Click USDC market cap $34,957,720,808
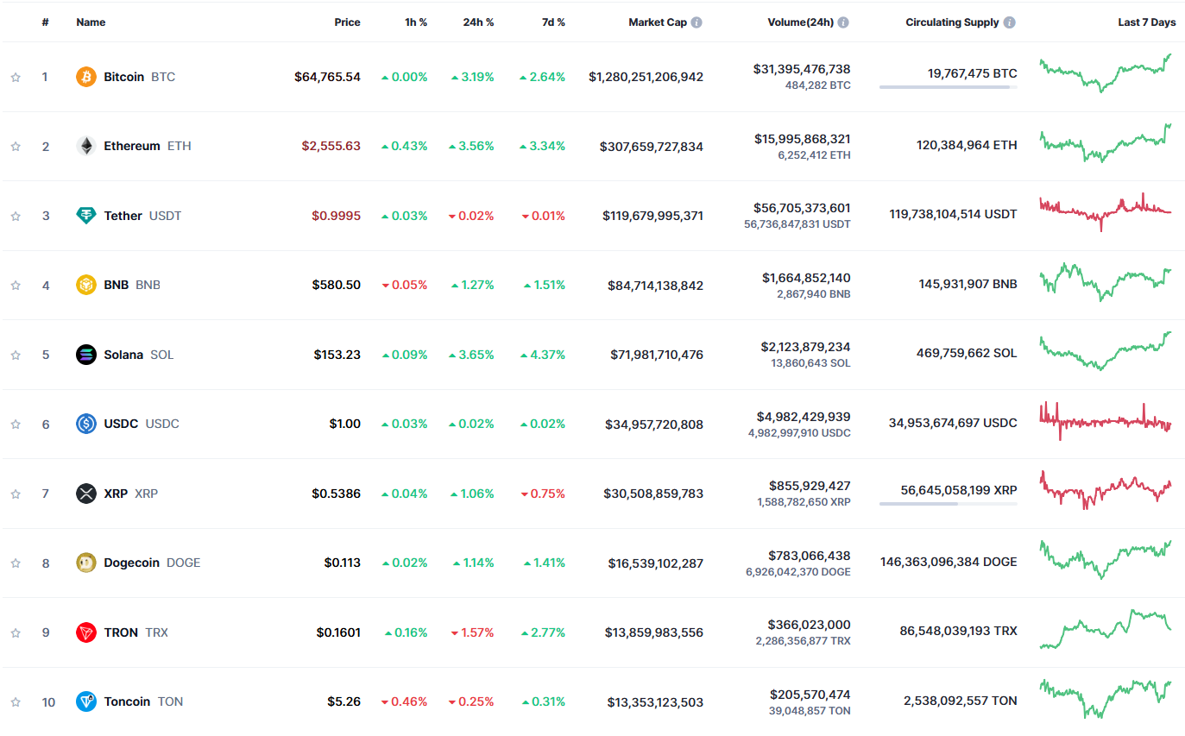The image size is (1185, 736). 653,424
